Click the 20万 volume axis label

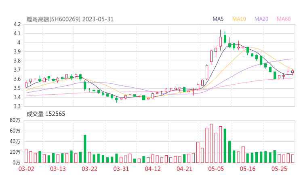(15, 152)
